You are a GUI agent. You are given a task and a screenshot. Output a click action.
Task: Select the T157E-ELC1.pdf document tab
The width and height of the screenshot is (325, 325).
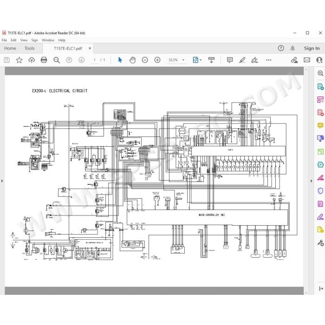(x=68, y=48)
